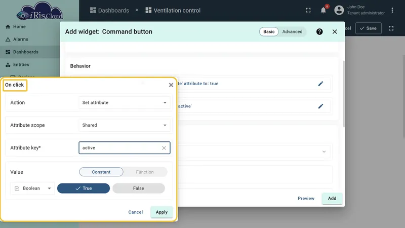
Task: Click the iRisCloud logo
Action: coord(39,11)
